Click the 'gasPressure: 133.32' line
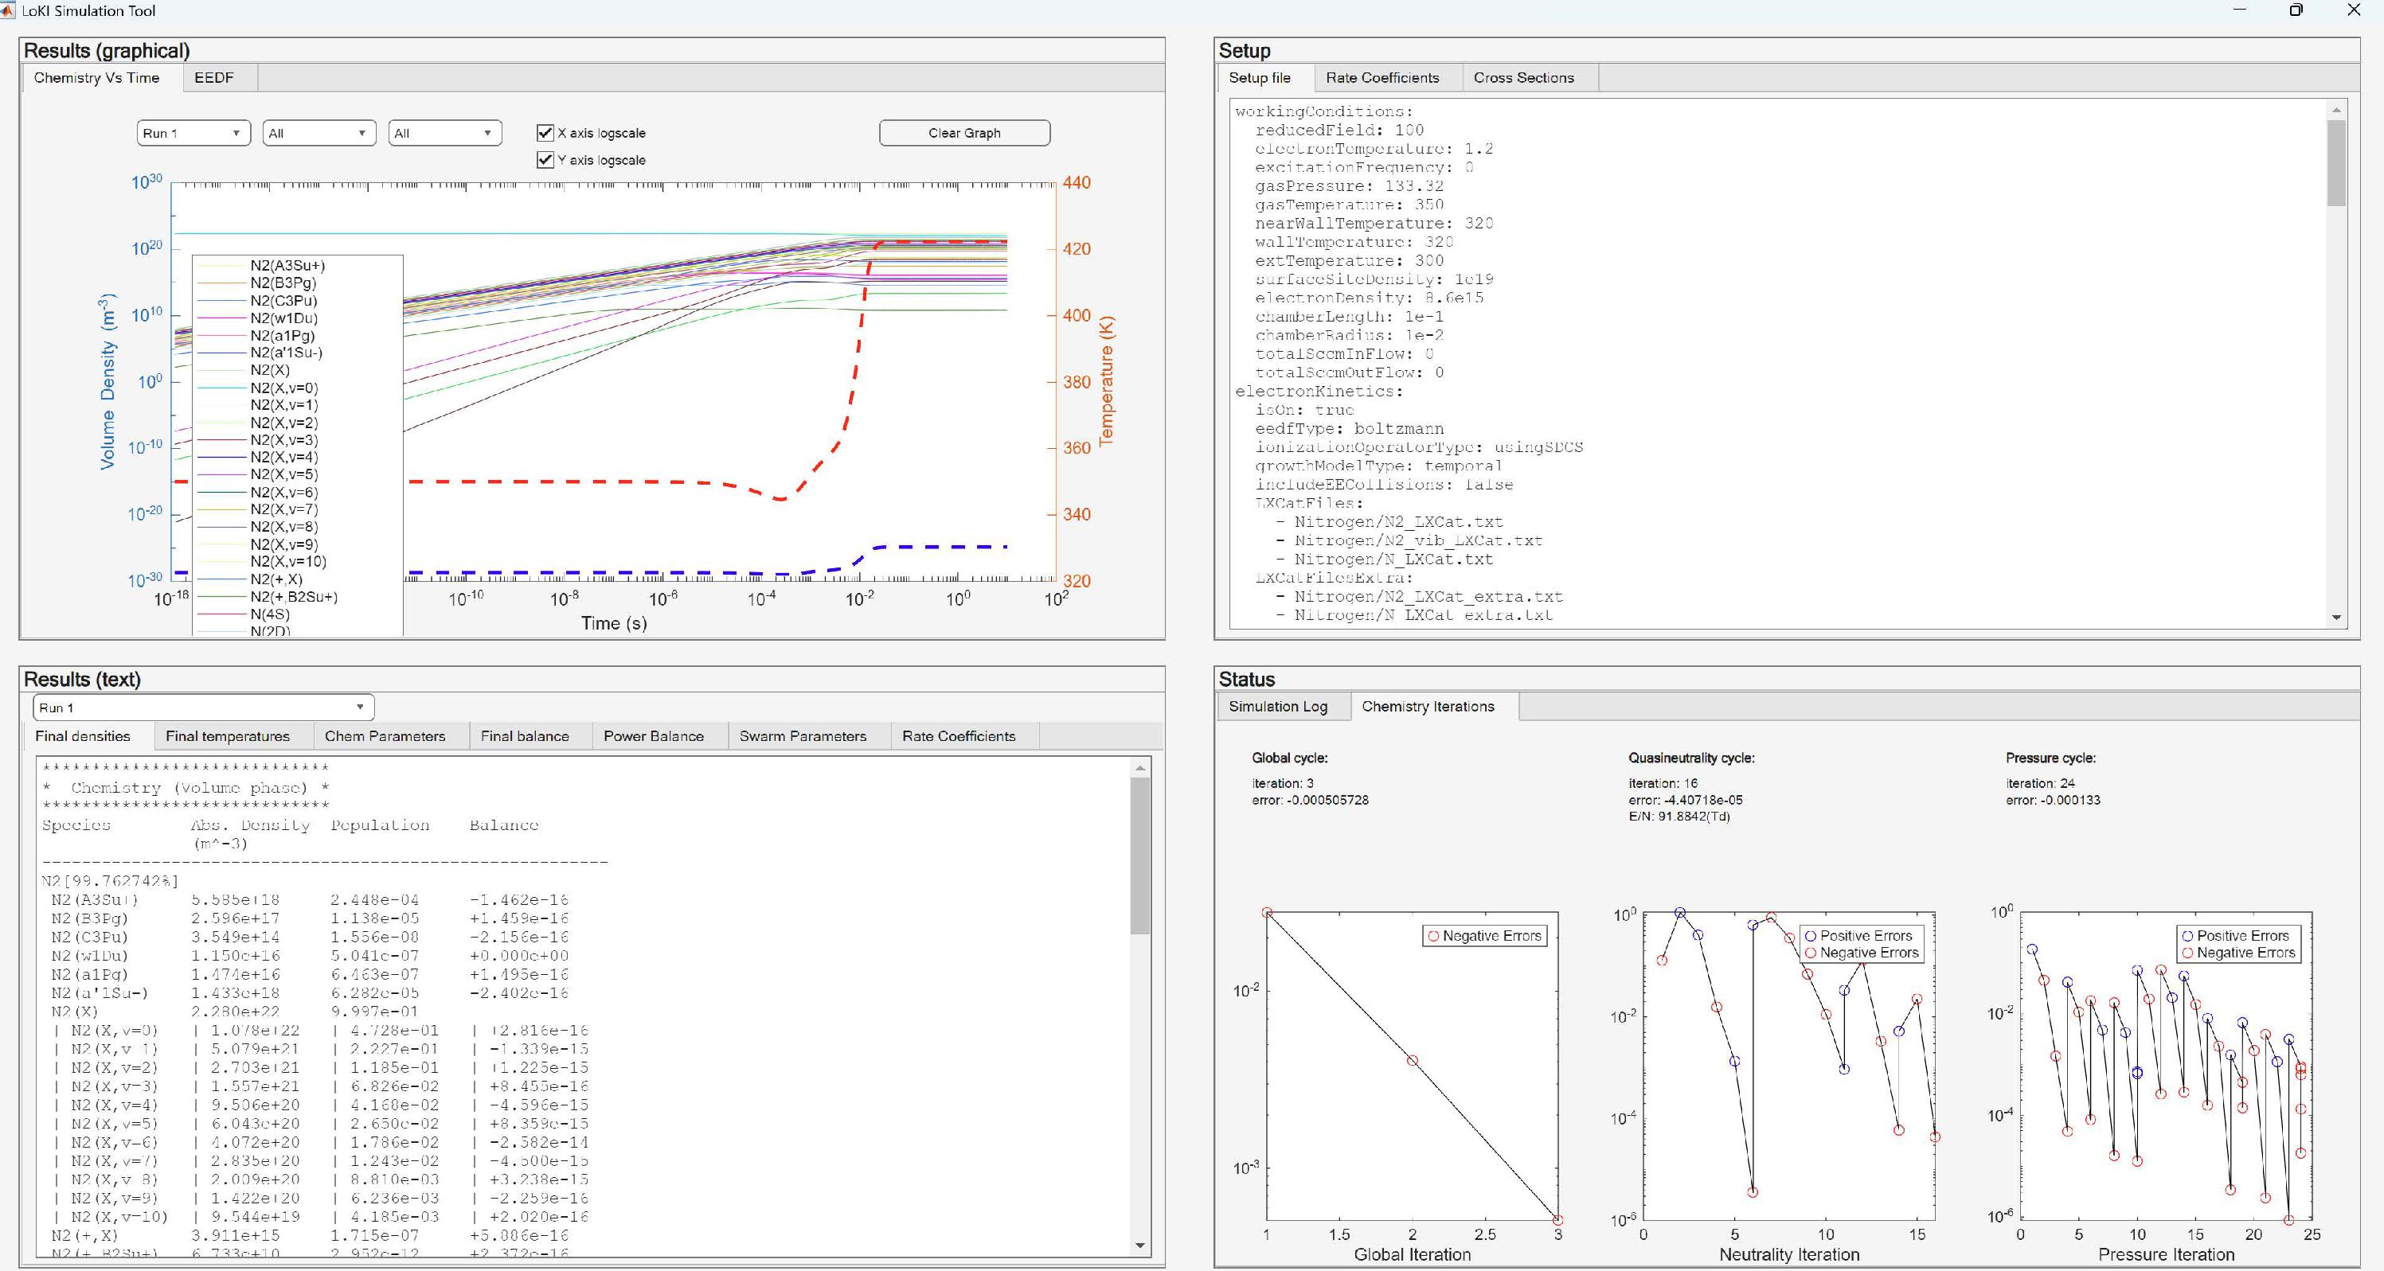The width and height of the screenshot is (2384, 1271). tap(1348, 186)
